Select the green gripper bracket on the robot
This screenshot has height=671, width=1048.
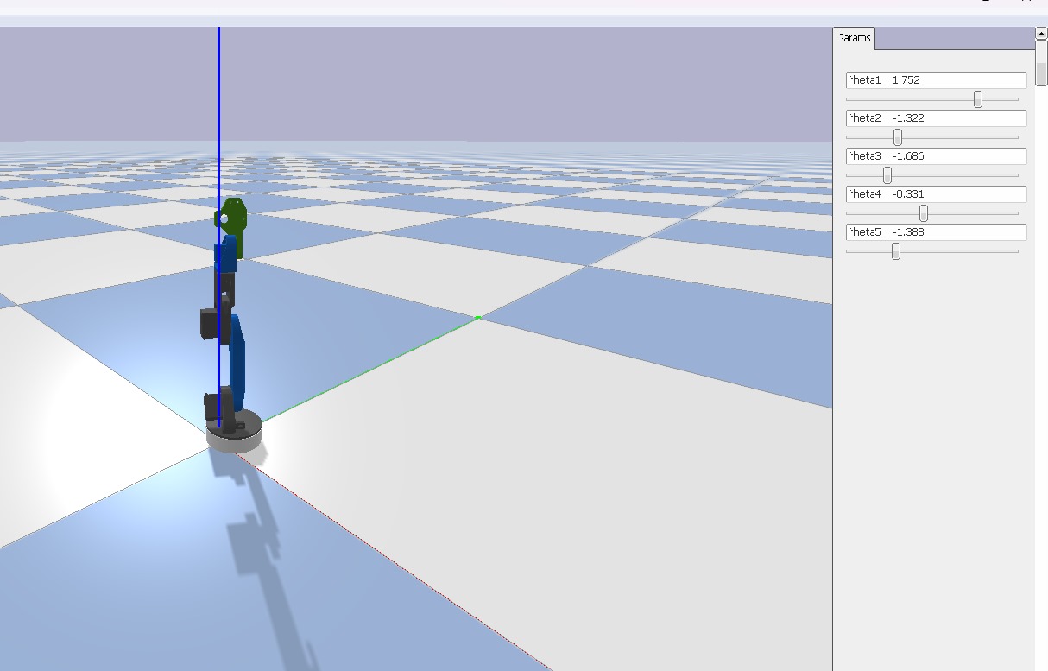click(x=232, y=225)
